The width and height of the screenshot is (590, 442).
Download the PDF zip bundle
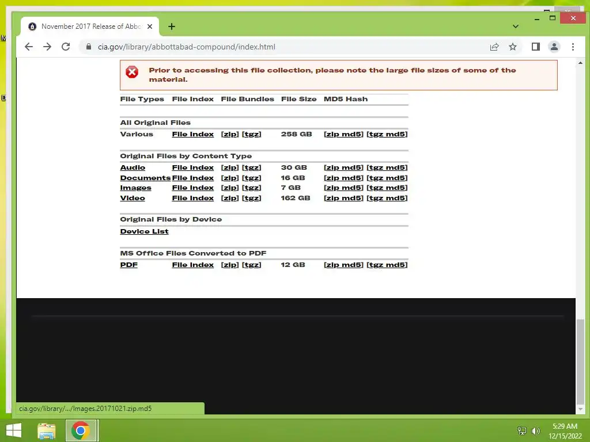[x=230, y=265]
